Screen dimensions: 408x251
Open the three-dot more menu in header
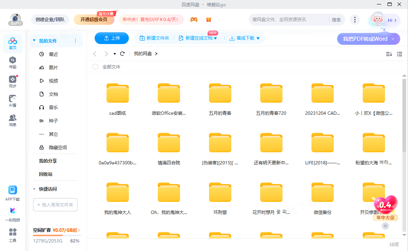[x=355, y=20]
